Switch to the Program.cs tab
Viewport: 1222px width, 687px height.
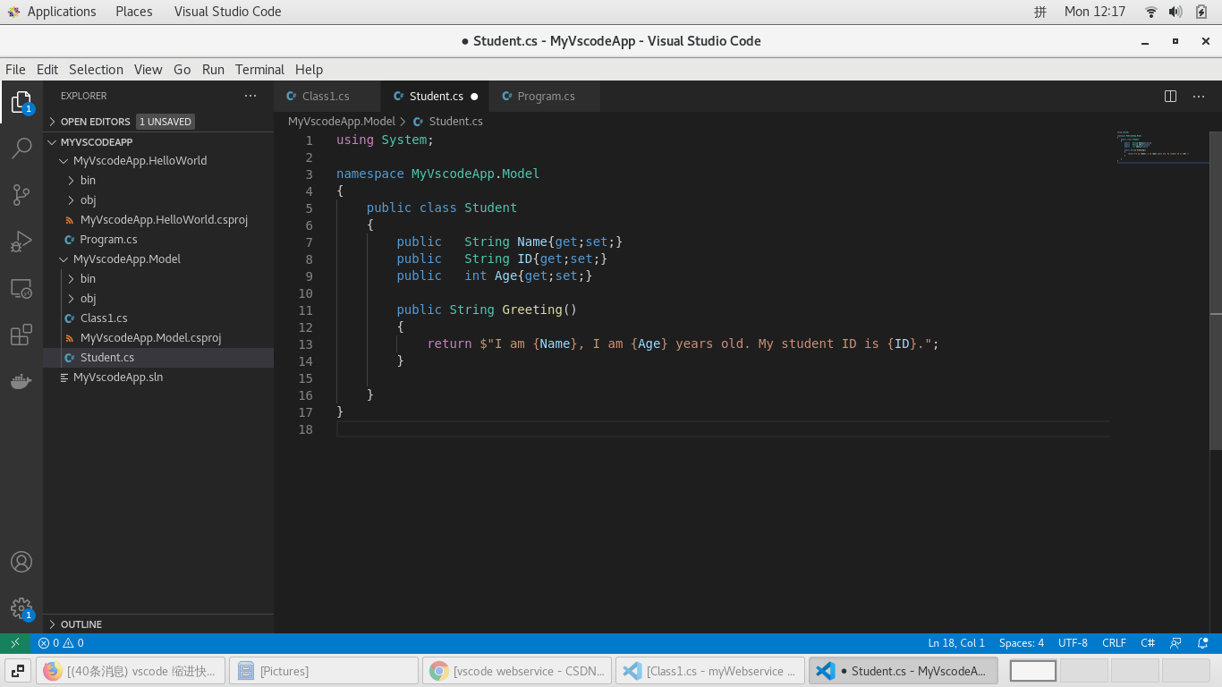544,96
